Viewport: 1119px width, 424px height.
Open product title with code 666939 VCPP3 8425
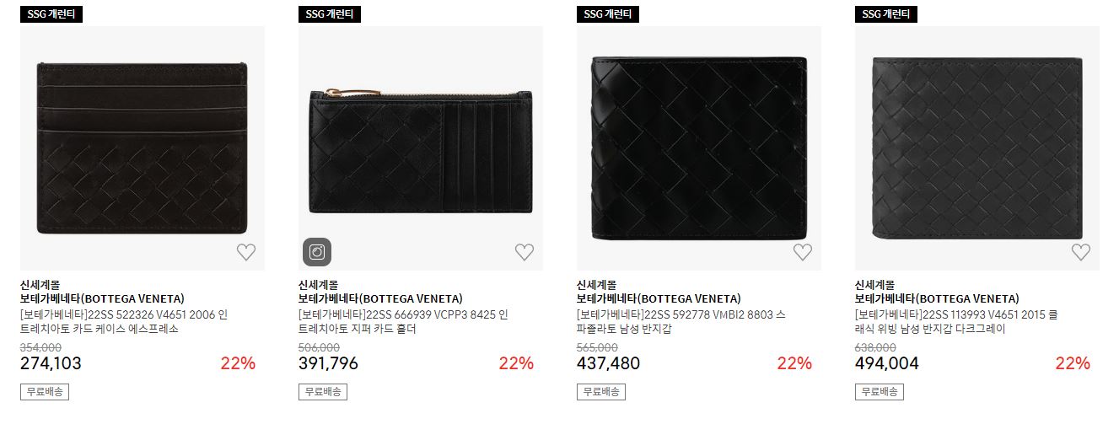[403, 322]
